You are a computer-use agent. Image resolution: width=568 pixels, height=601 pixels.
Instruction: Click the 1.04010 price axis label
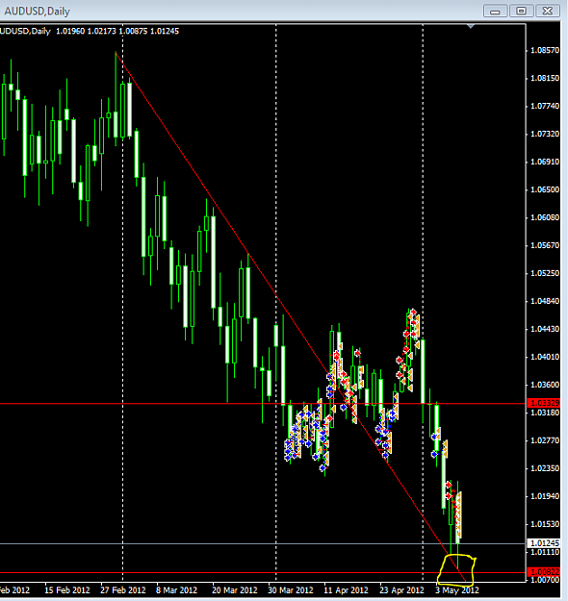(x=545, y=357)
